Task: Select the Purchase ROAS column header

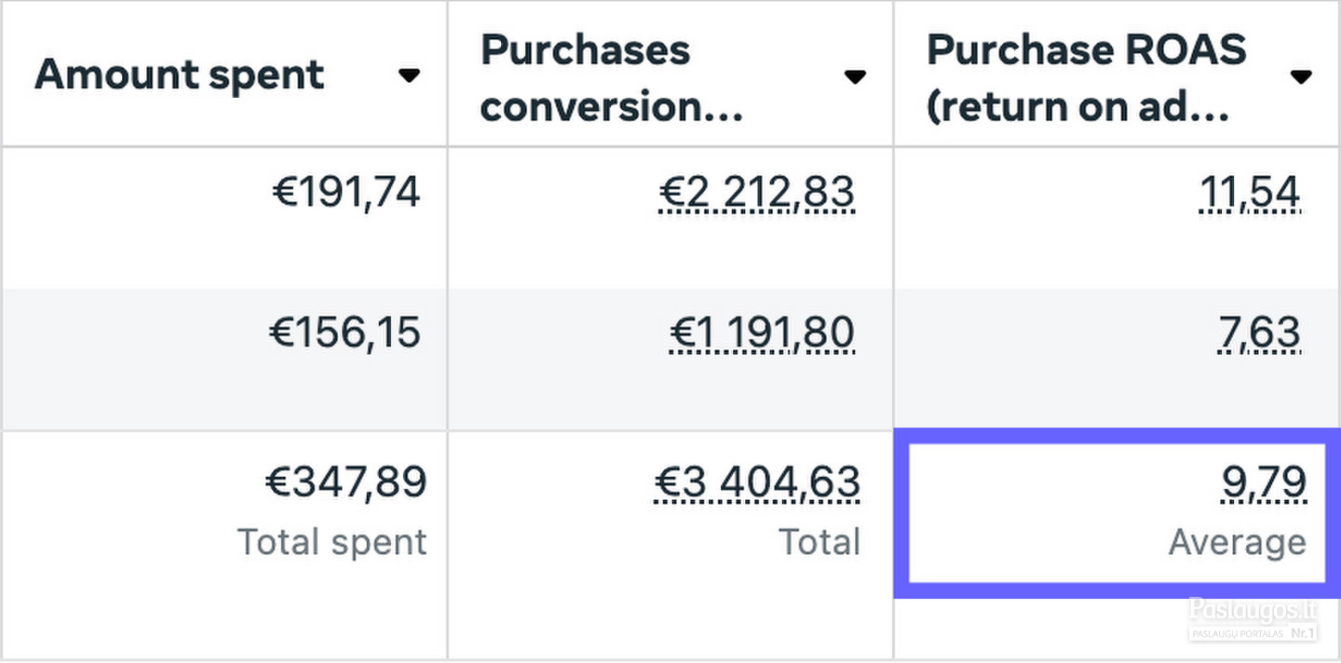Action: tap(1086, 78)
